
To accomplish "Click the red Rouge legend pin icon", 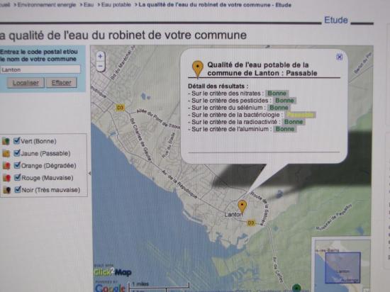I will pyautogui.click(x=6, y=178).
